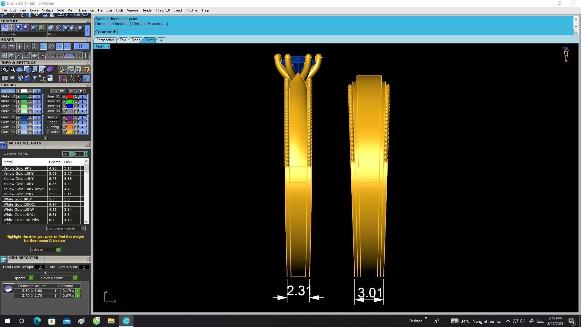Toggle Metal 01 layer lock

pyautogui.click(x=30, y=97)
